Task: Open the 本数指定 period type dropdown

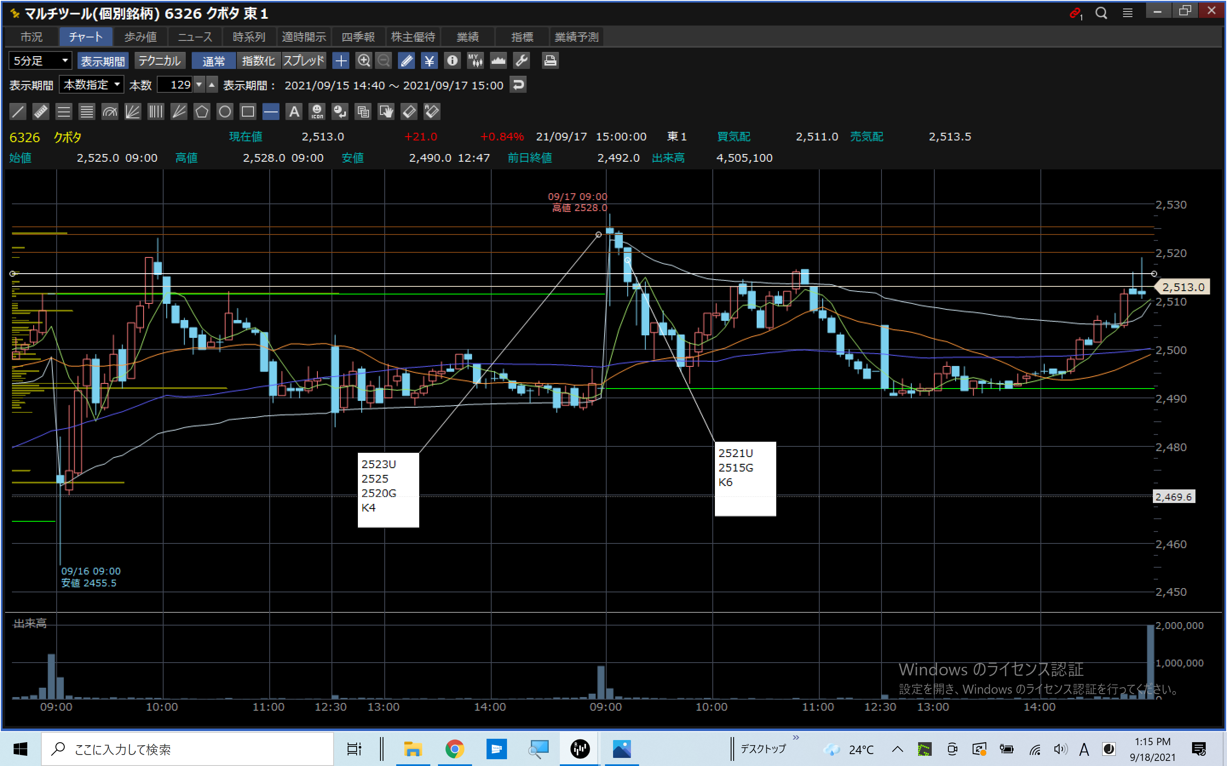Action: tap(92, 85)
